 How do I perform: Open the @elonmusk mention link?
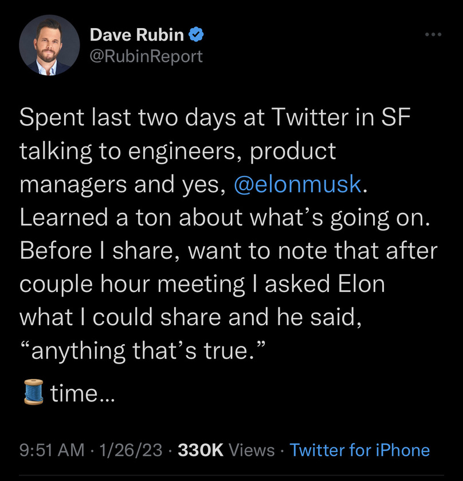tap(297, 184)
